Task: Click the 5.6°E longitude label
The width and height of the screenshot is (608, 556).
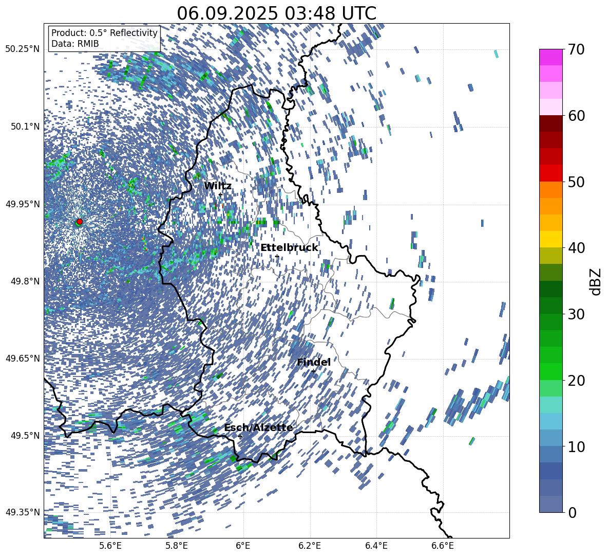Action: (x=110, y=546)
